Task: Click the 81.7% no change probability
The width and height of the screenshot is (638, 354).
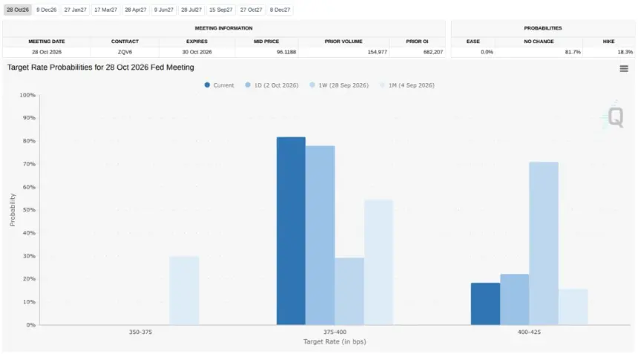Action: (x=573, y=52)
